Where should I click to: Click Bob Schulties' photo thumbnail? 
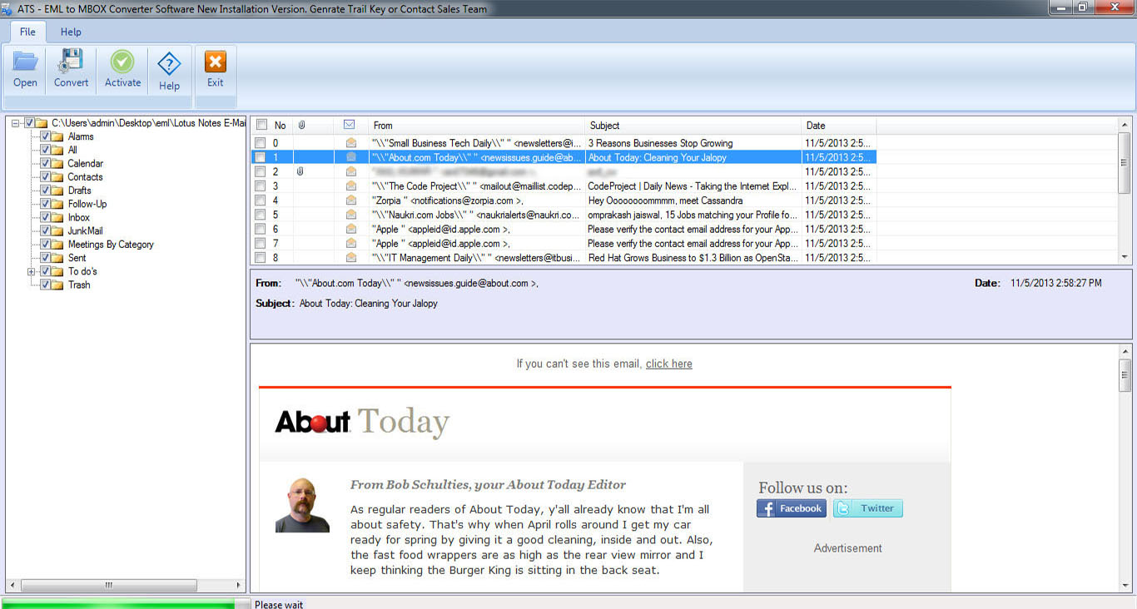tap(302, 505)
